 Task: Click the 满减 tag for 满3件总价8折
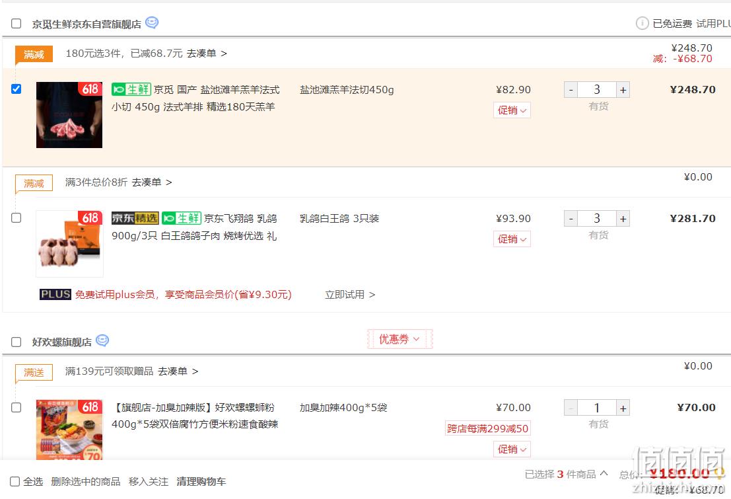tap(34, 183)
